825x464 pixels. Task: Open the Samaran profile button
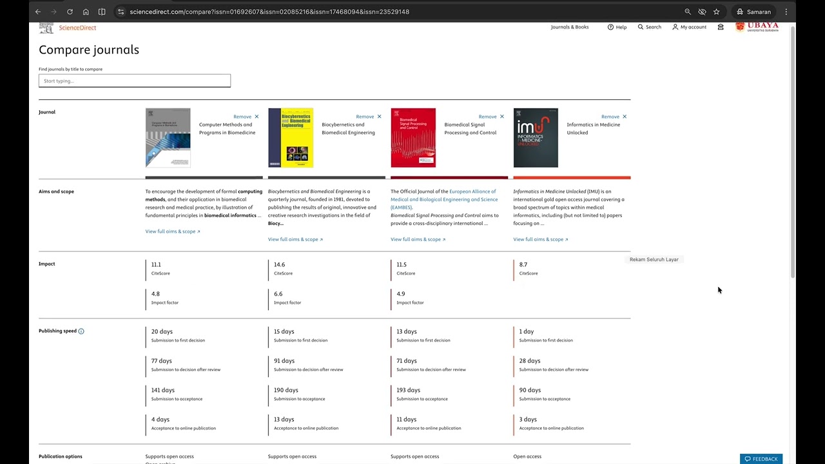coord(753,12)
